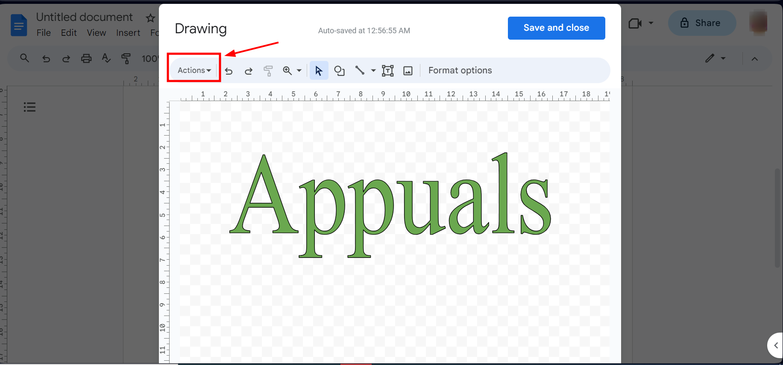Open the Shape tool
Screen dimensions: 783x365
point(340,71)
